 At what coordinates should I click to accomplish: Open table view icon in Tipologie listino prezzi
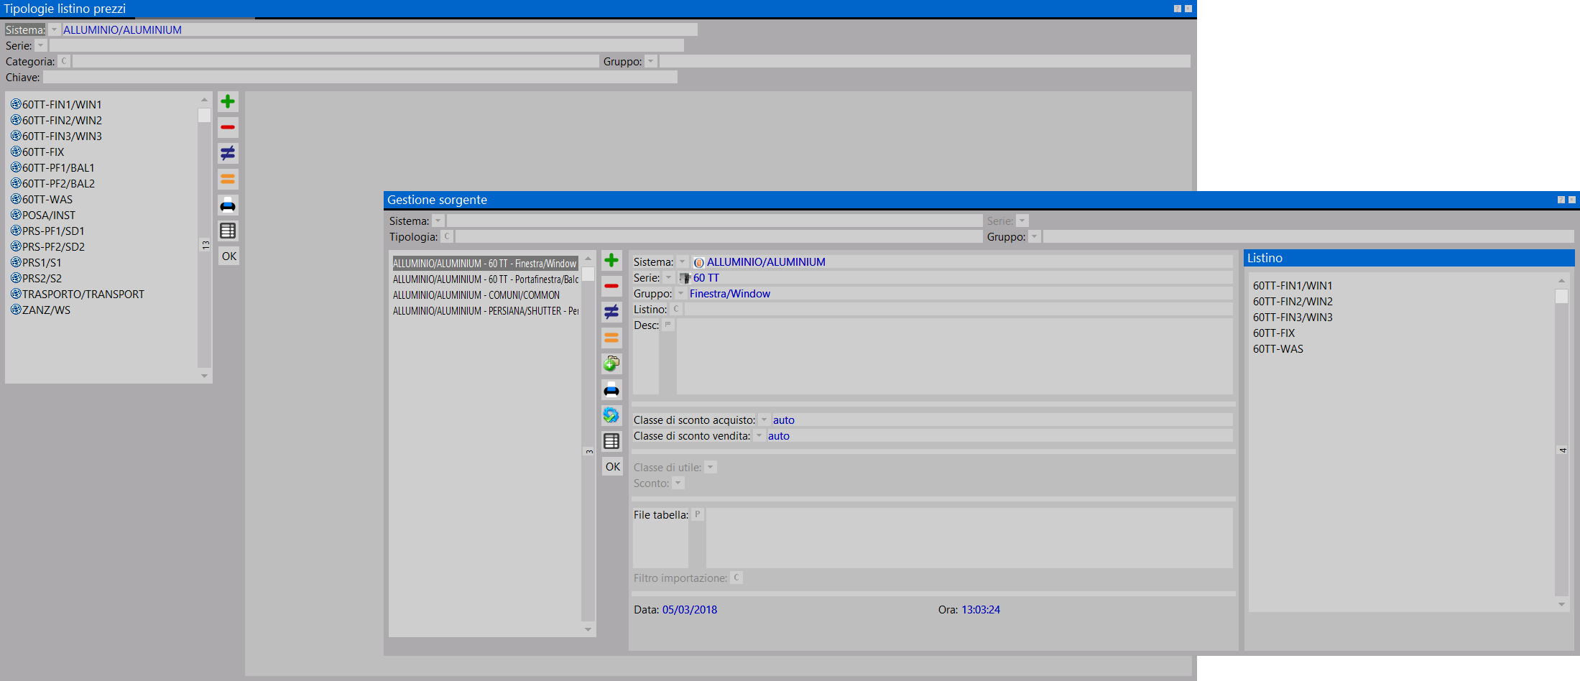[x=228, y=231]
